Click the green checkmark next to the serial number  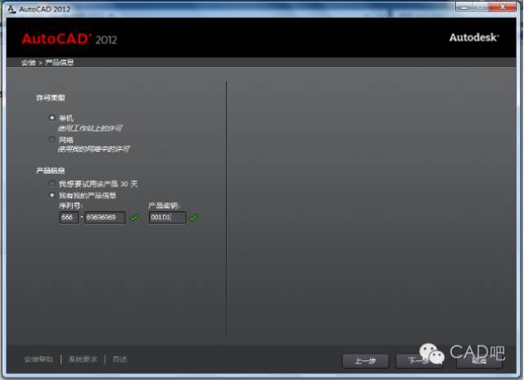pos(134,218)
